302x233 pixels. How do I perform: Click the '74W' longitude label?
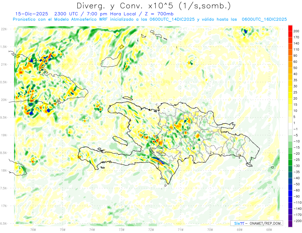[x=92, y=229]
